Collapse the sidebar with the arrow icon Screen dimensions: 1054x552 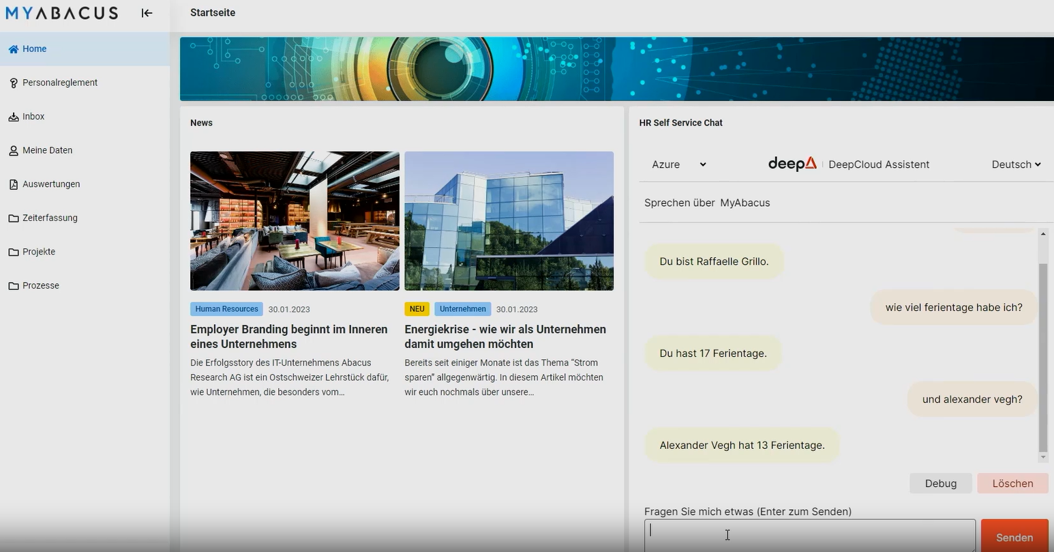click(x=146, y=12)
